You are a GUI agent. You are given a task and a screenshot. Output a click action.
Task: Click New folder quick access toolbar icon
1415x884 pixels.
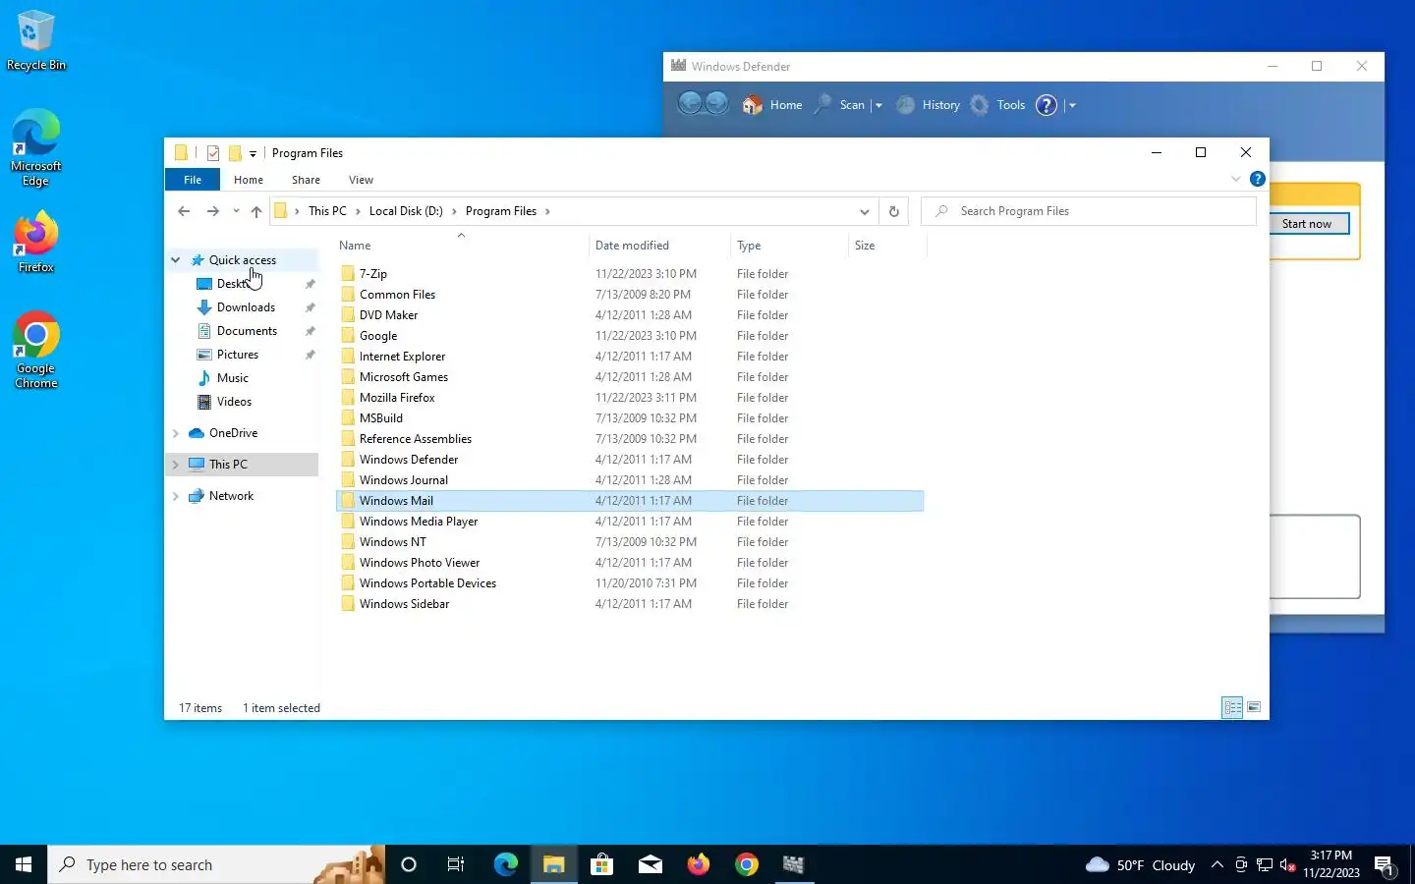click(235, 153)
